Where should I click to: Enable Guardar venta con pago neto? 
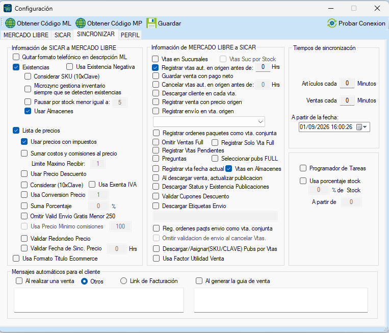click(x=156, y=75)
